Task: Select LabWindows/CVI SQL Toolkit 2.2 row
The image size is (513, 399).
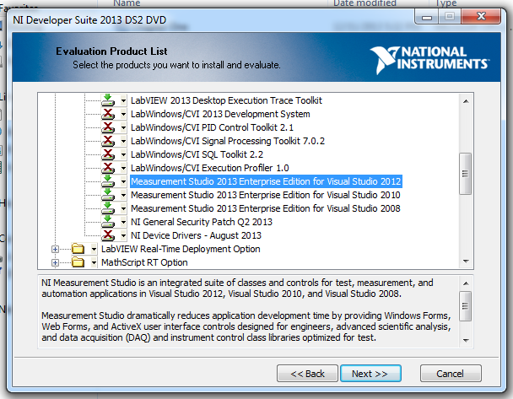Action: coord(197,154)
